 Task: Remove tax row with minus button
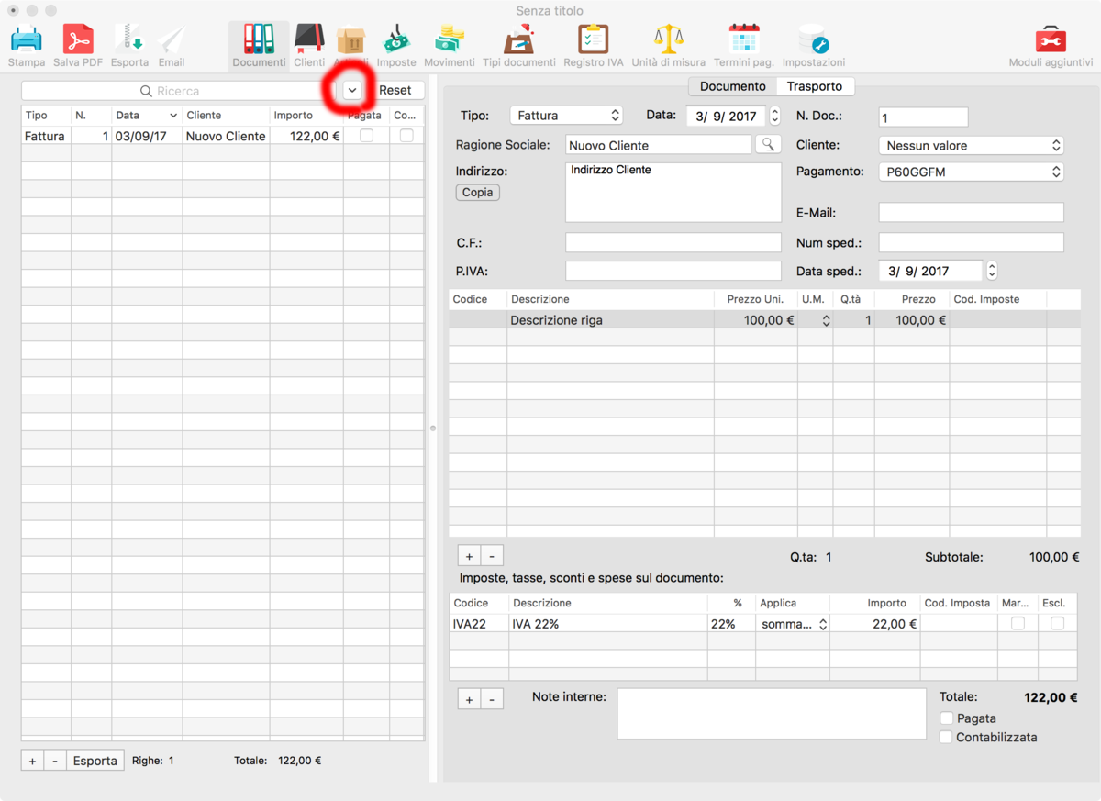[x=492, y=699]
